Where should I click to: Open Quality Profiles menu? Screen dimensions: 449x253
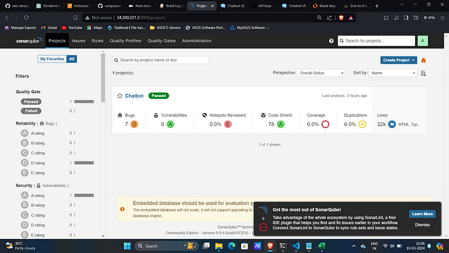[126, 40]
